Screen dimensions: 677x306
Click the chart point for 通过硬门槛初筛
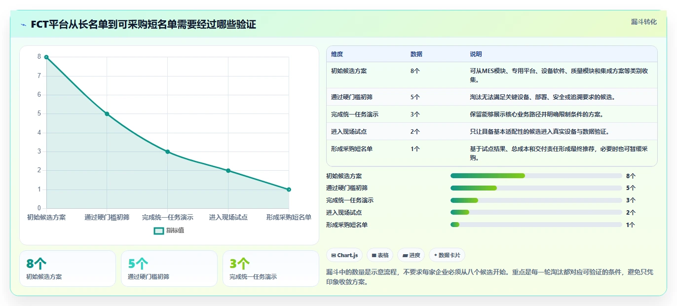coord(107,114)
